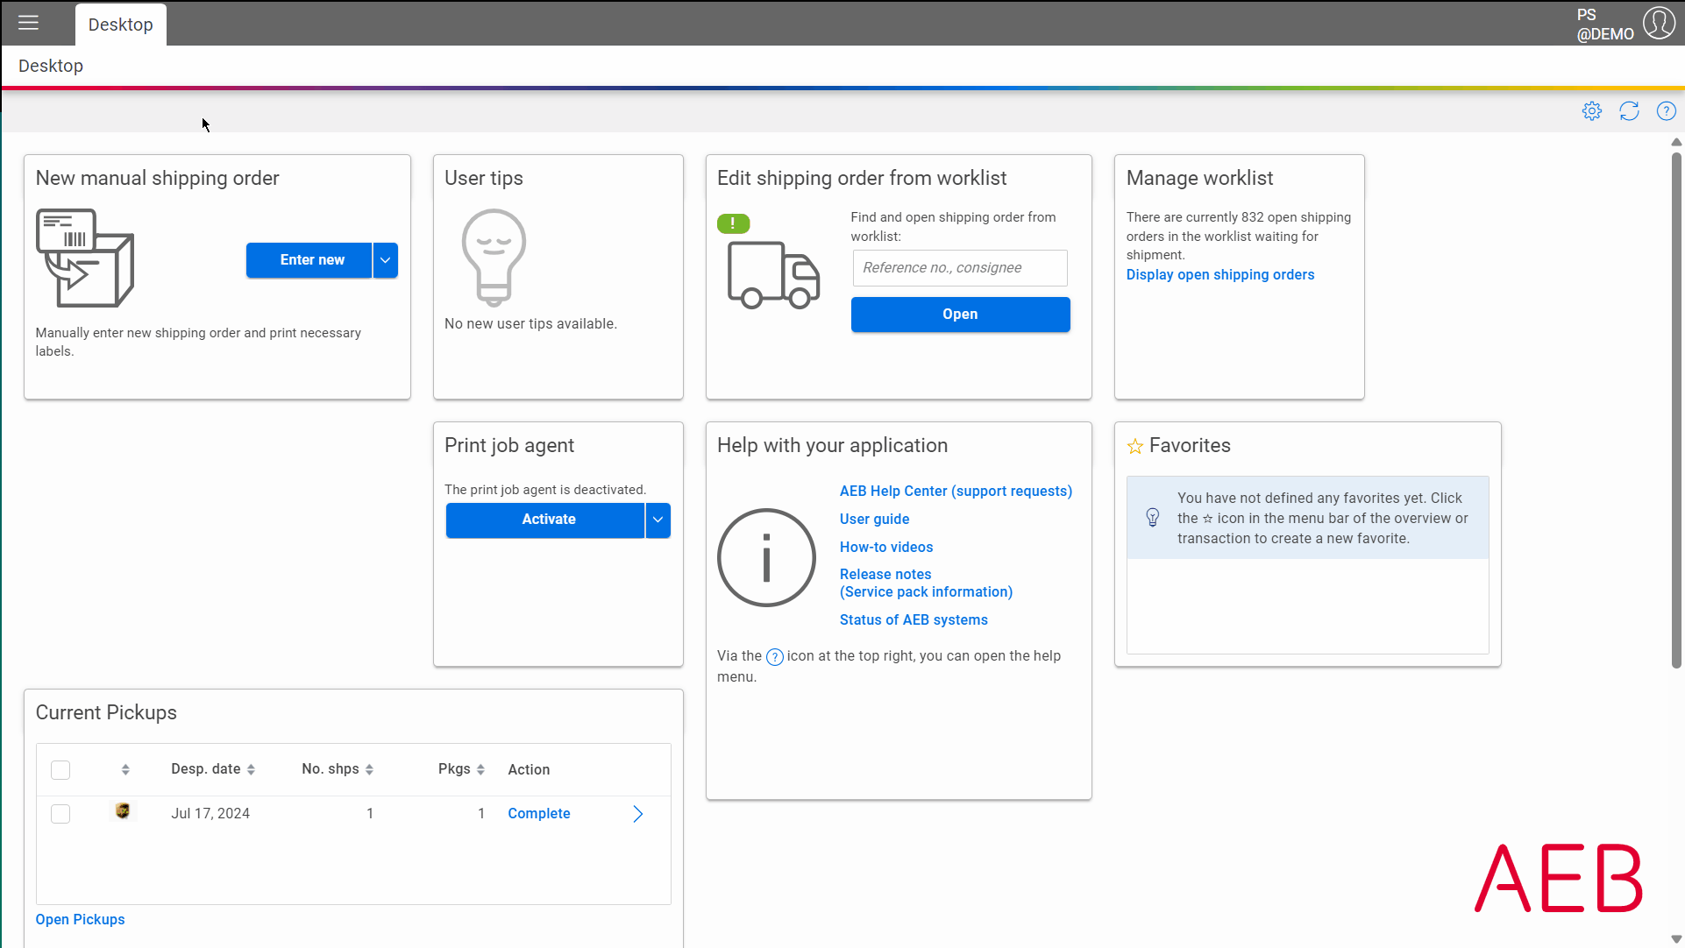The width and height of the screenshot is (1685, 948).
Task: Click the Open button for worklist
Action: [961, 315]
